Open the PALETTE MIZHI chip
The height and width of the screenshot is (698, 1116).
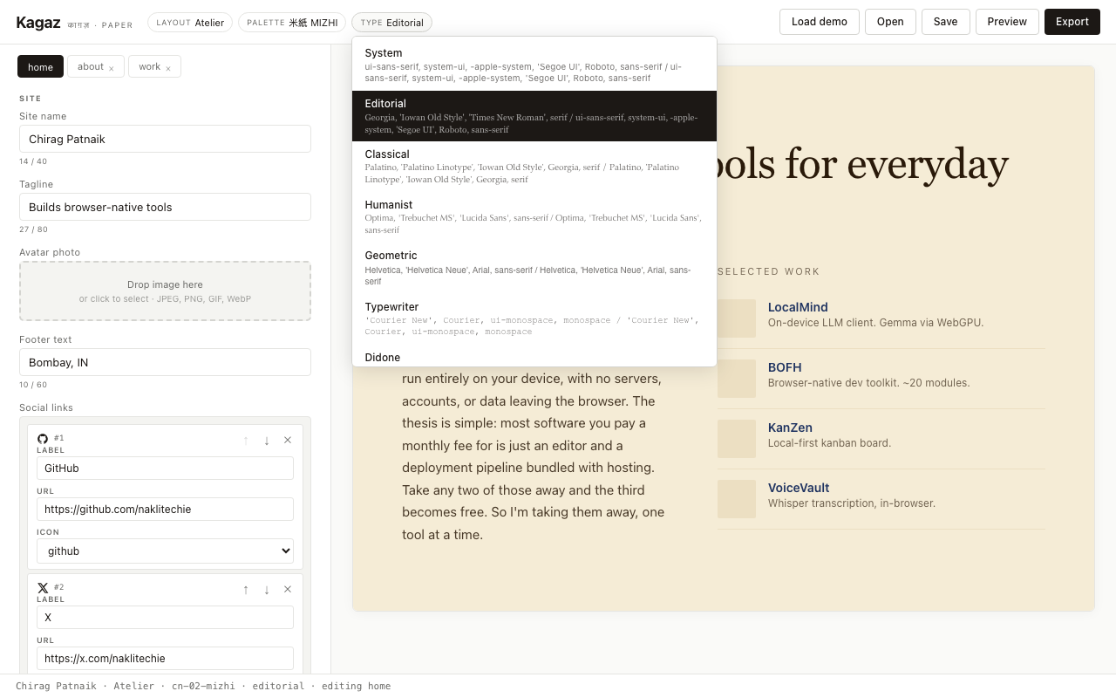(x=292, y=23)
